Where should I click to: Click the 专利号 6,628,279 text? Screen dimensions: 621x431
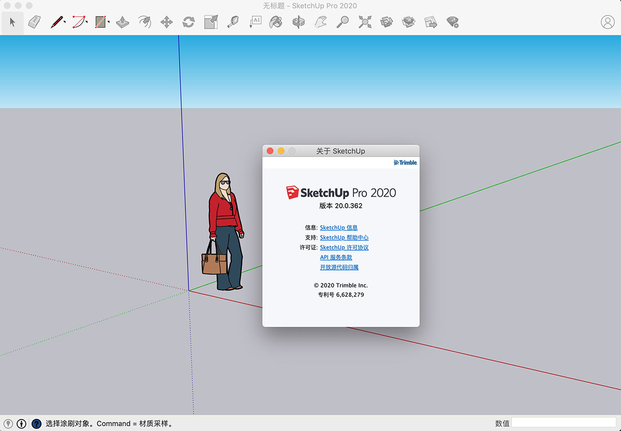(341, 295)
